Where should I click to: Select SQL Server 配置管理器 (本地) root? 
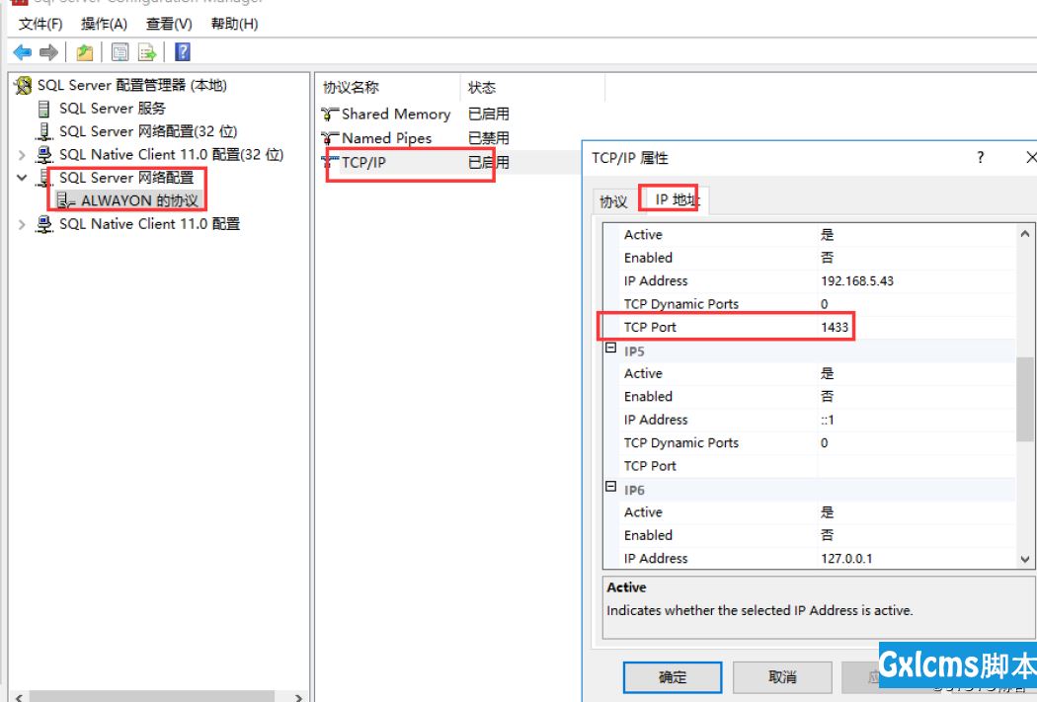[131, 85]
